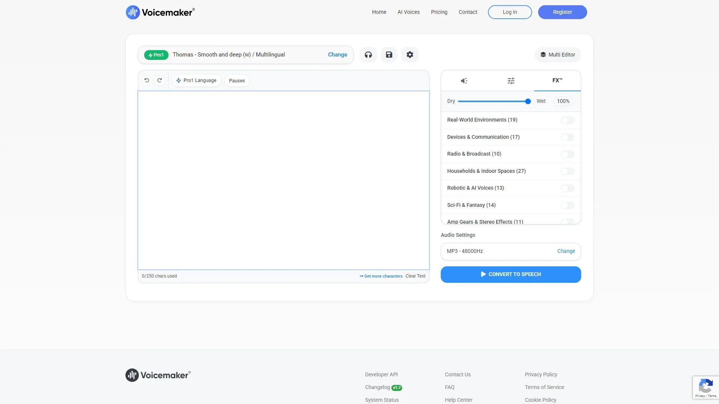The height and width of the screenshot is (404, 719).
Task: Click the redo arrow above the text editor
Action: pyautogui.click(x=160, y=80)
